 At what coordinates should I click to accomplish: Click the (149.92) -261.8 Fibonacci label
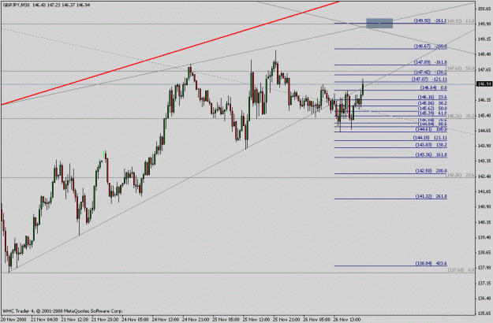coord(431,20)
